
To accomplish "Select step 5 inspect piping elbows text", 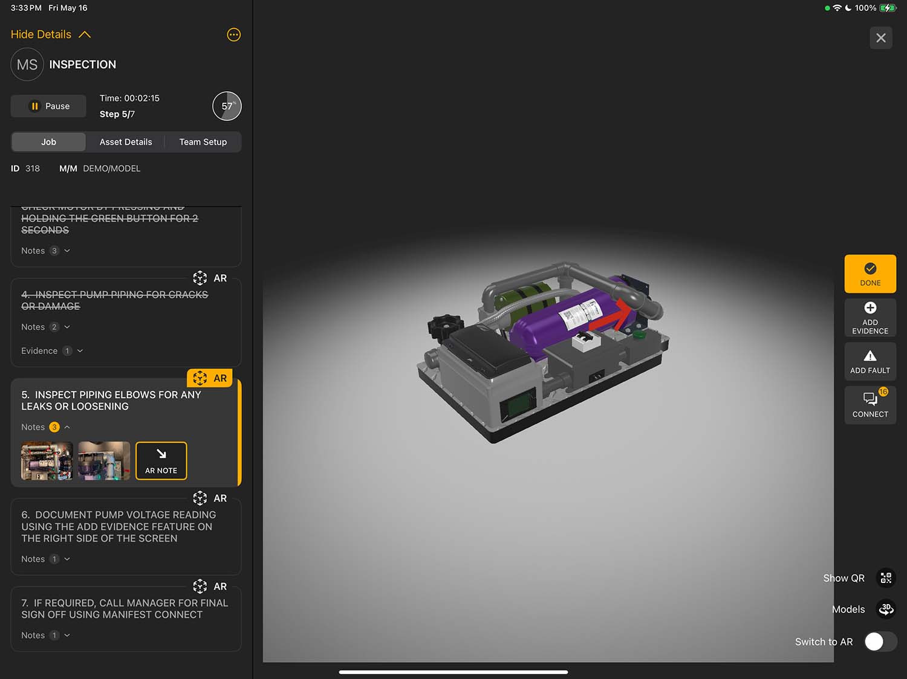I will pyautogui.click(x=111, y=401).
